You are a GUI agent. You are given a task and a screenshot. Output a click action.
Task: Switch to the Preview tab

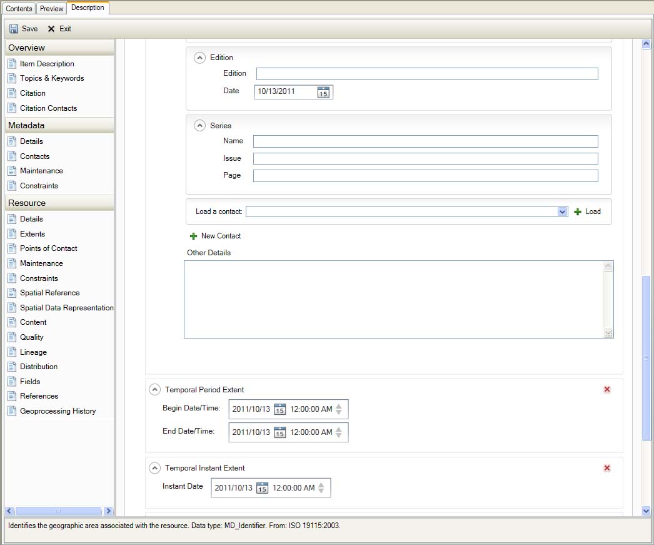click(x=52, y=9)
